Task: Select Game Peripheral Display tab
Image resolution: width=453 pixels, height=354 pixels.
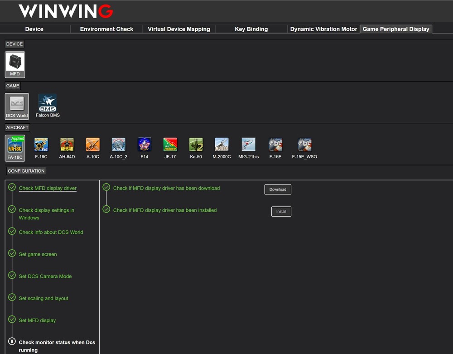Action: click(396, 29)
